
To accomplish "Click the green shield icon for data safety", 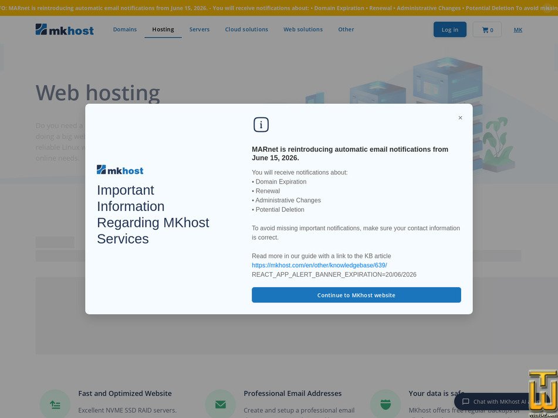I will click(385, 405).
